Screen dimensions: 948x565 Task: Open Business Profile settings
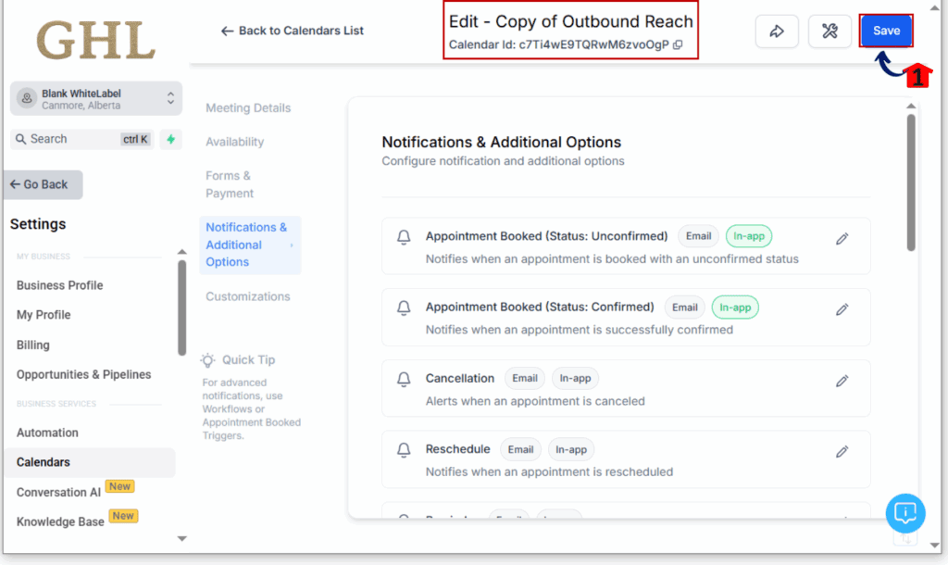coord(60,285)
